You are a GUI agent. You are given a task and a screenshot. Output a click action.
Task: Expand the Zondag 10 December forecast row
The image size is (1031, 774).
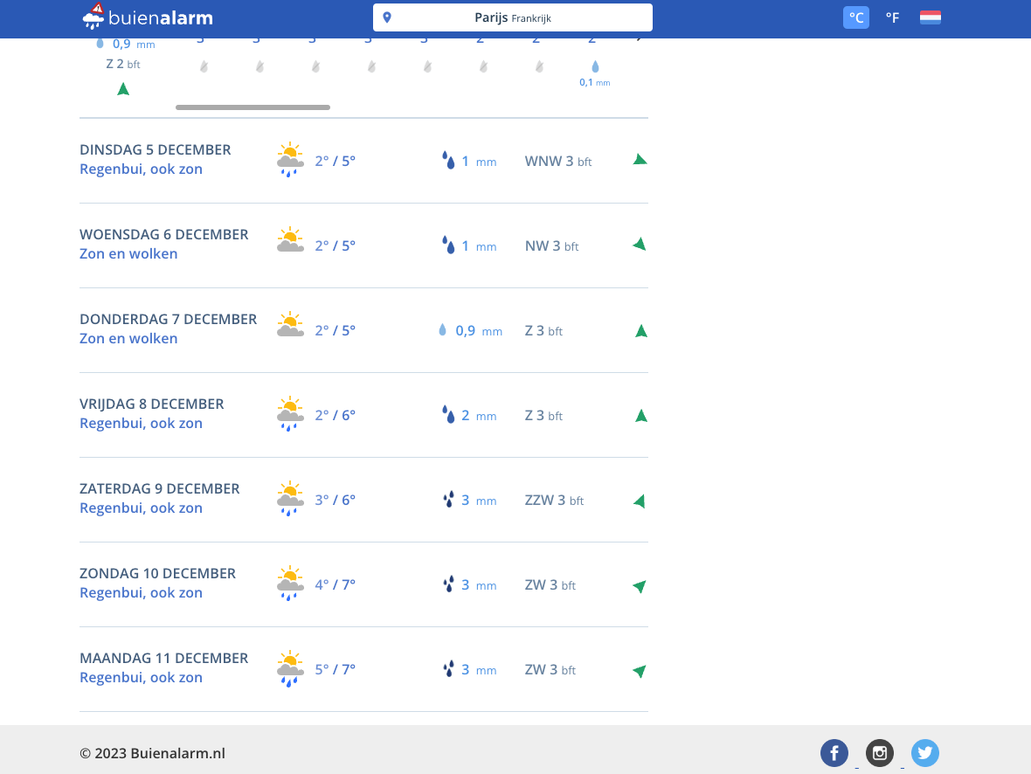click(363, 584)
